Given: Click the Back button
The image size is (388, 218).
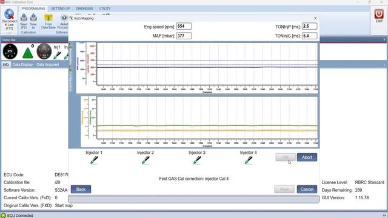Looking at the screenshot, I should pyautogui.click(x=81, y=189).
